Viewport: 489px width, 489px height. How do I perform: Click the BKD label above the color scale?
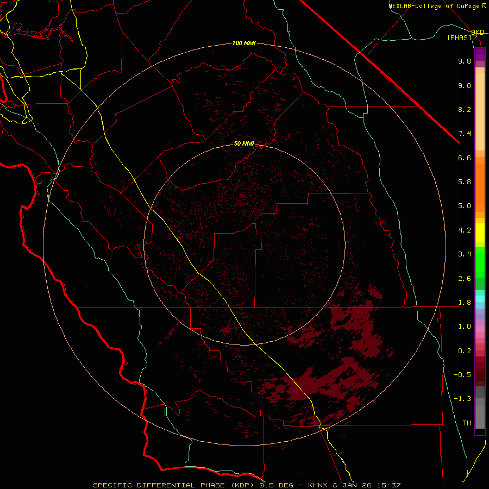pyautogui.click(x=478, y=33)
